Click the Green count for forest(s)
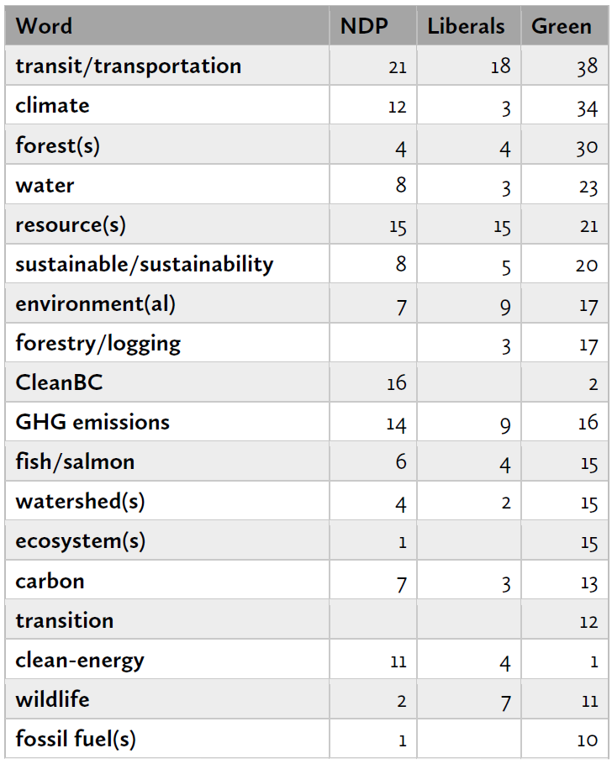Image resolution: width=612 pixels, height=764 pixels. tap(587, 146)
